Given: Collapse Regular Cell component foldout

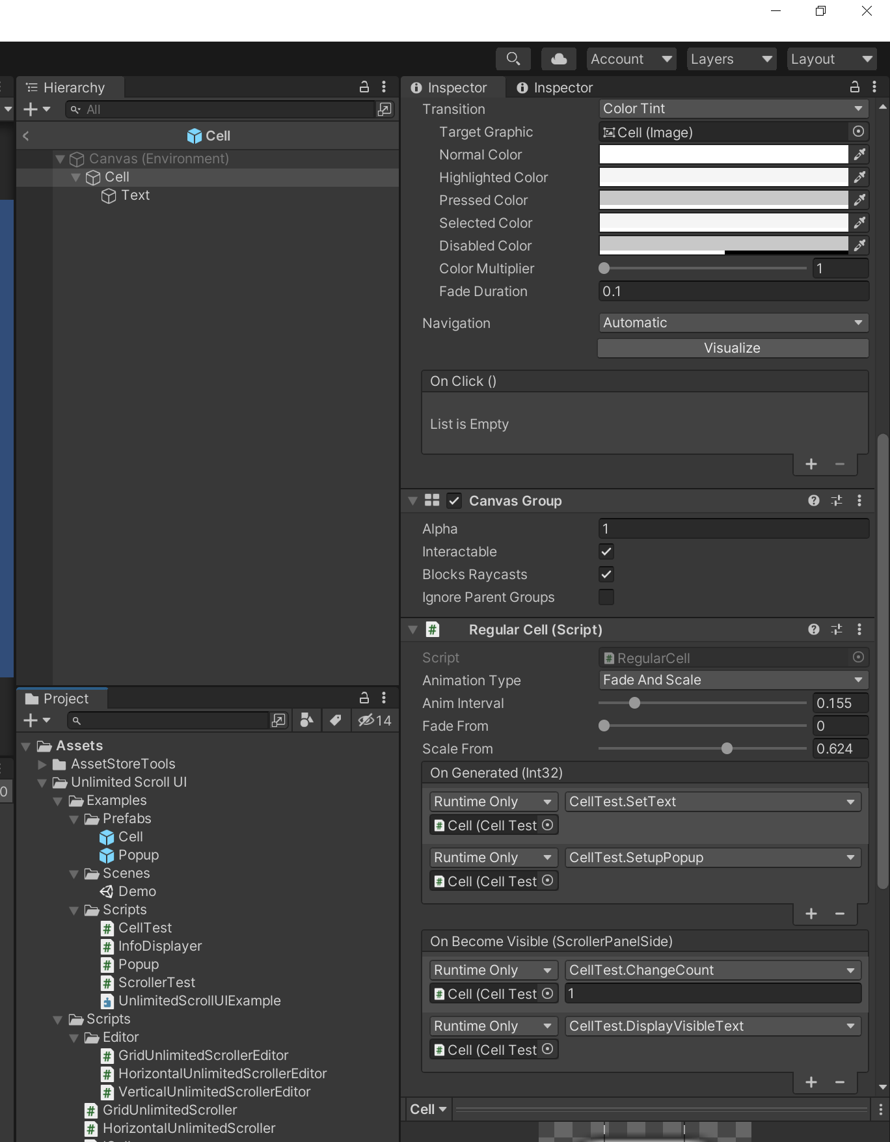Looking at the screenshot, I should 412,629.
